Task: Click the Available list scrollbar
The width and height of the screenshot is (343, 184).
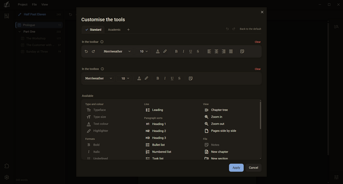Action: tap(260, 115)
